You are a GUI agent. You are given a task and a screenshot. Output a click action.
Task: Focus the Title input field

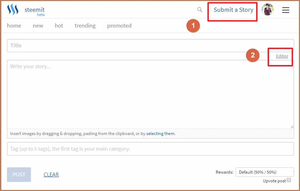point(150,46)
